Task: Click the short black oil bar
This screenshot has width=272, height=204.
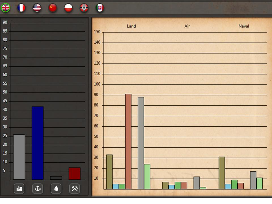Action: (56, 178)
